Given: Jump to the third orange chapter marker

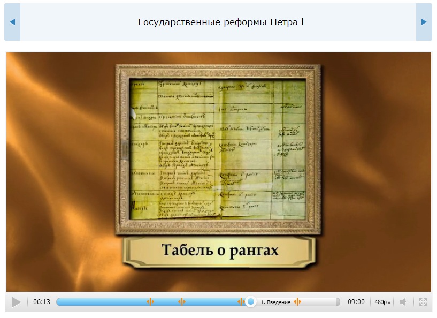Looking at the screenshot, I should click(x=241, y=301).
